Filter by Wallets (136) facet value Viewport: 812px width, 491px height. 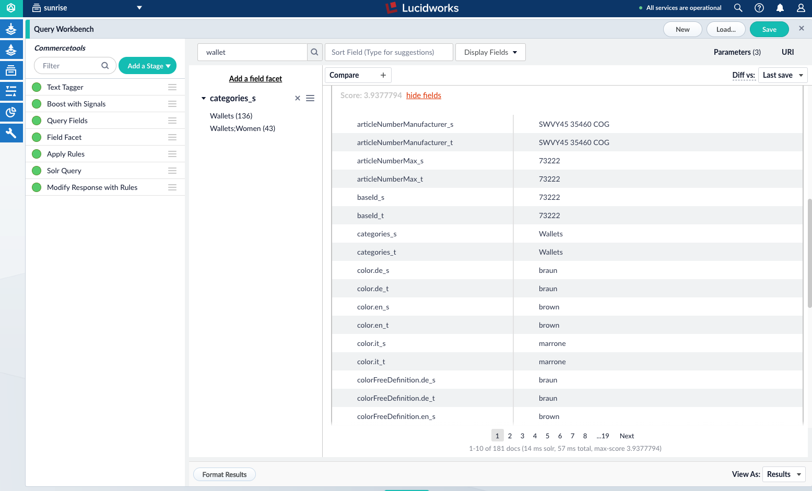click(231, 116)
